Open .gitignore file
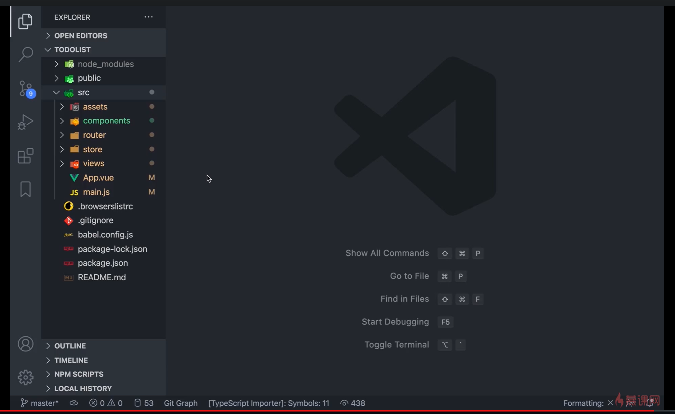The width and height of the screenshot is (675, 414). point(103,220)
